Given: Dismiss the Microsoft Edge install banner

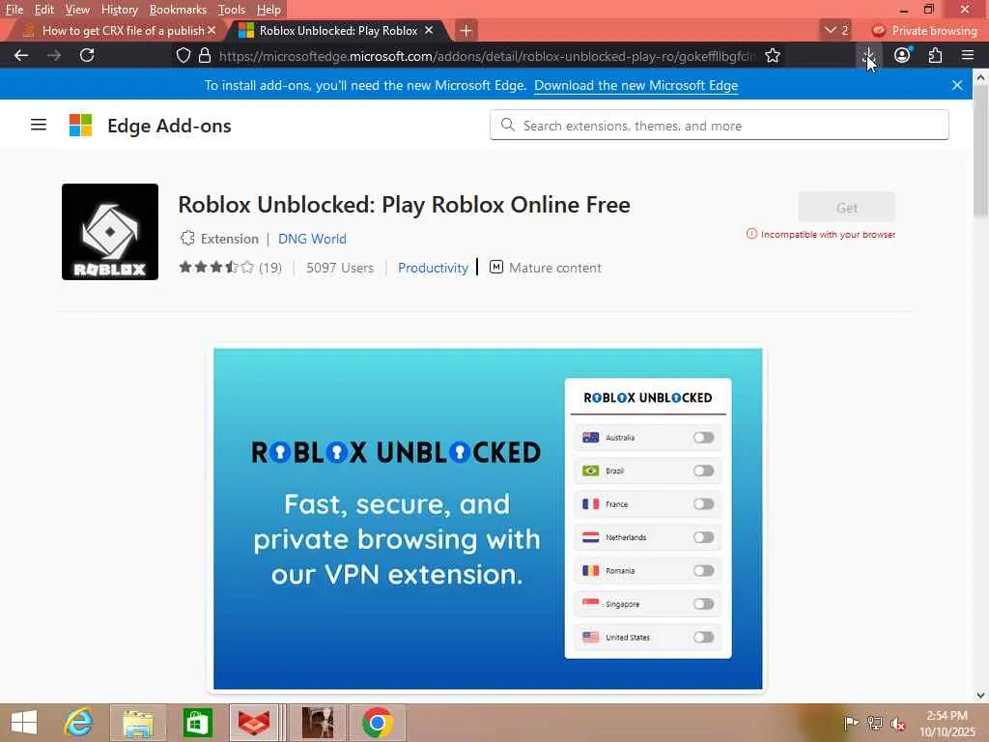Looking at the screenshot, I should pos(957,85).
